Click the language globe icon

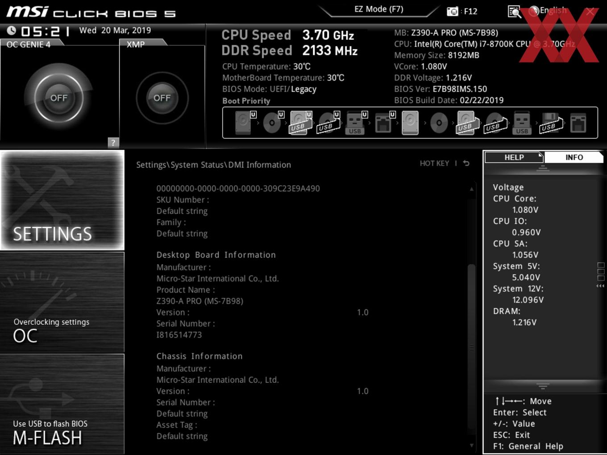[534, 11]
